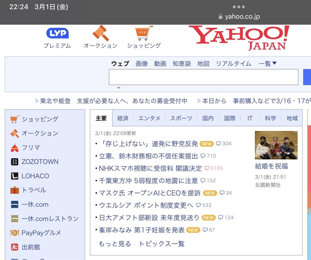This screenshot has height=260, width=311.
Task: Click the Yahoo! JAPAN logo
Action: (x=239, y=38)
